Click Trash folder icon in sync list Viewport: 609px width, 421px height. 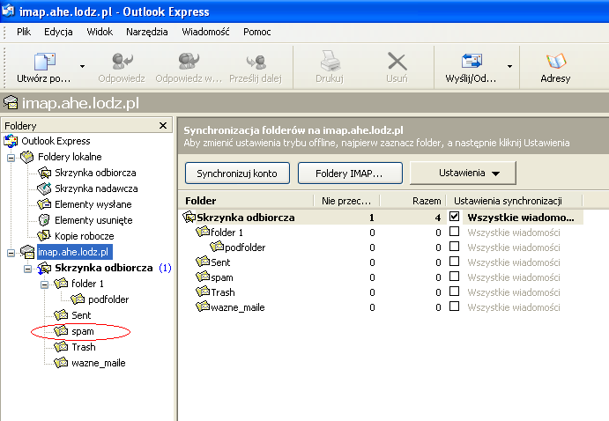coord(203,292)
